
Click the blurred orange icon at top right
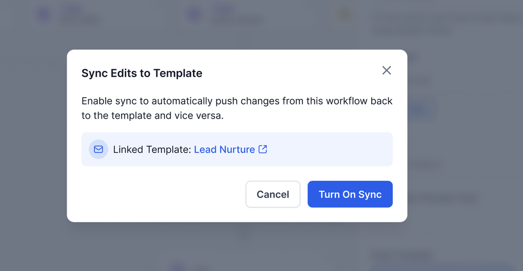coord(344,14)
